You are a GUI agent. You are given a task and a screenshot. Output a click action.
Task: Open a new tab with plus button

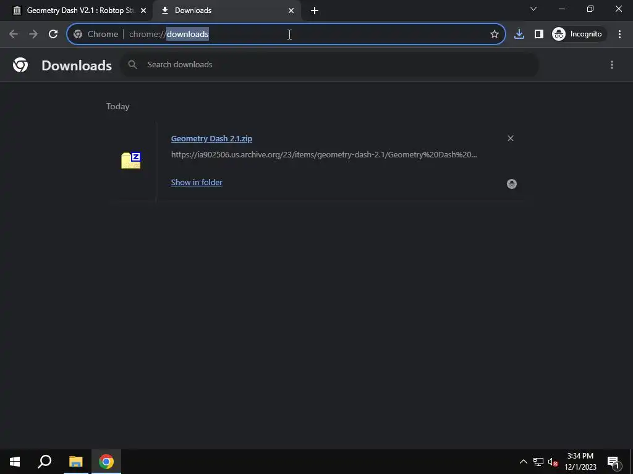315,10
